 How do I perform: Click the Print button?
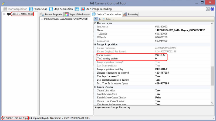point(107,19)
